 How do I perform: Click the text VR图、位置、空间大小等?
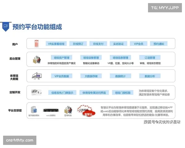click(121, 63)
